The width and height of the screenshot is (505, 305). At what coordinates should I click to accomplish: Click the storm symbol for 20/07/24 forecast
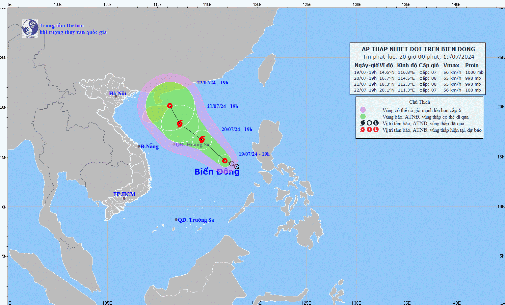202,139
